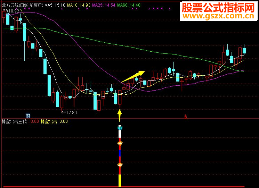Click the 财 finance marker icon
The width and height of the screenshot is (259, 188).
point(28,116)
